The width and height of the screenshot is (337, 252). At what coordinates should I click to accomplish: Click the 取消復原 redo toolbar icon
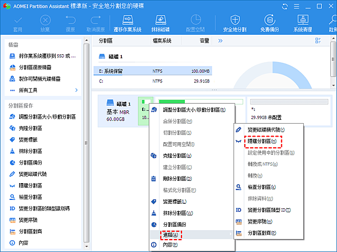(x=95, y=24)
